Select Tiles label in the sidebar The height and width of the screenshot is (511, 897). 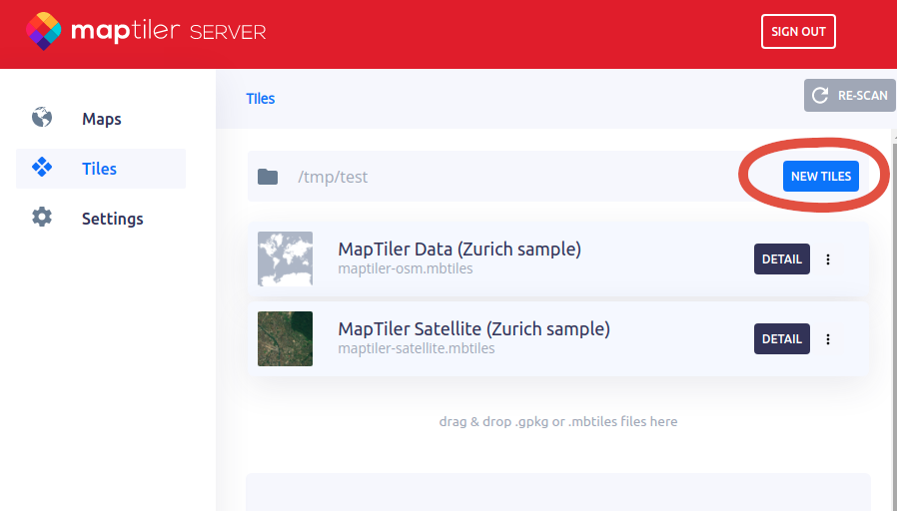[x=99, y=169]
